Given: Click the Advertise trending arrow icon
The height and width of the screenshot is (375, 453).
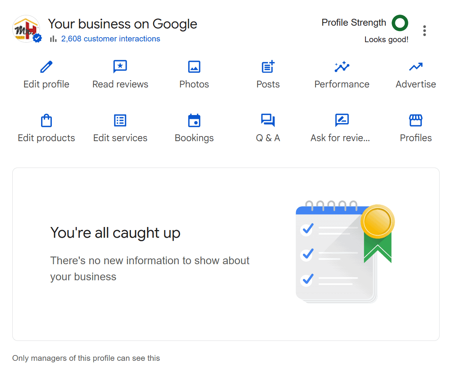Looking at the screenshot, I should [x=416, y=67].
